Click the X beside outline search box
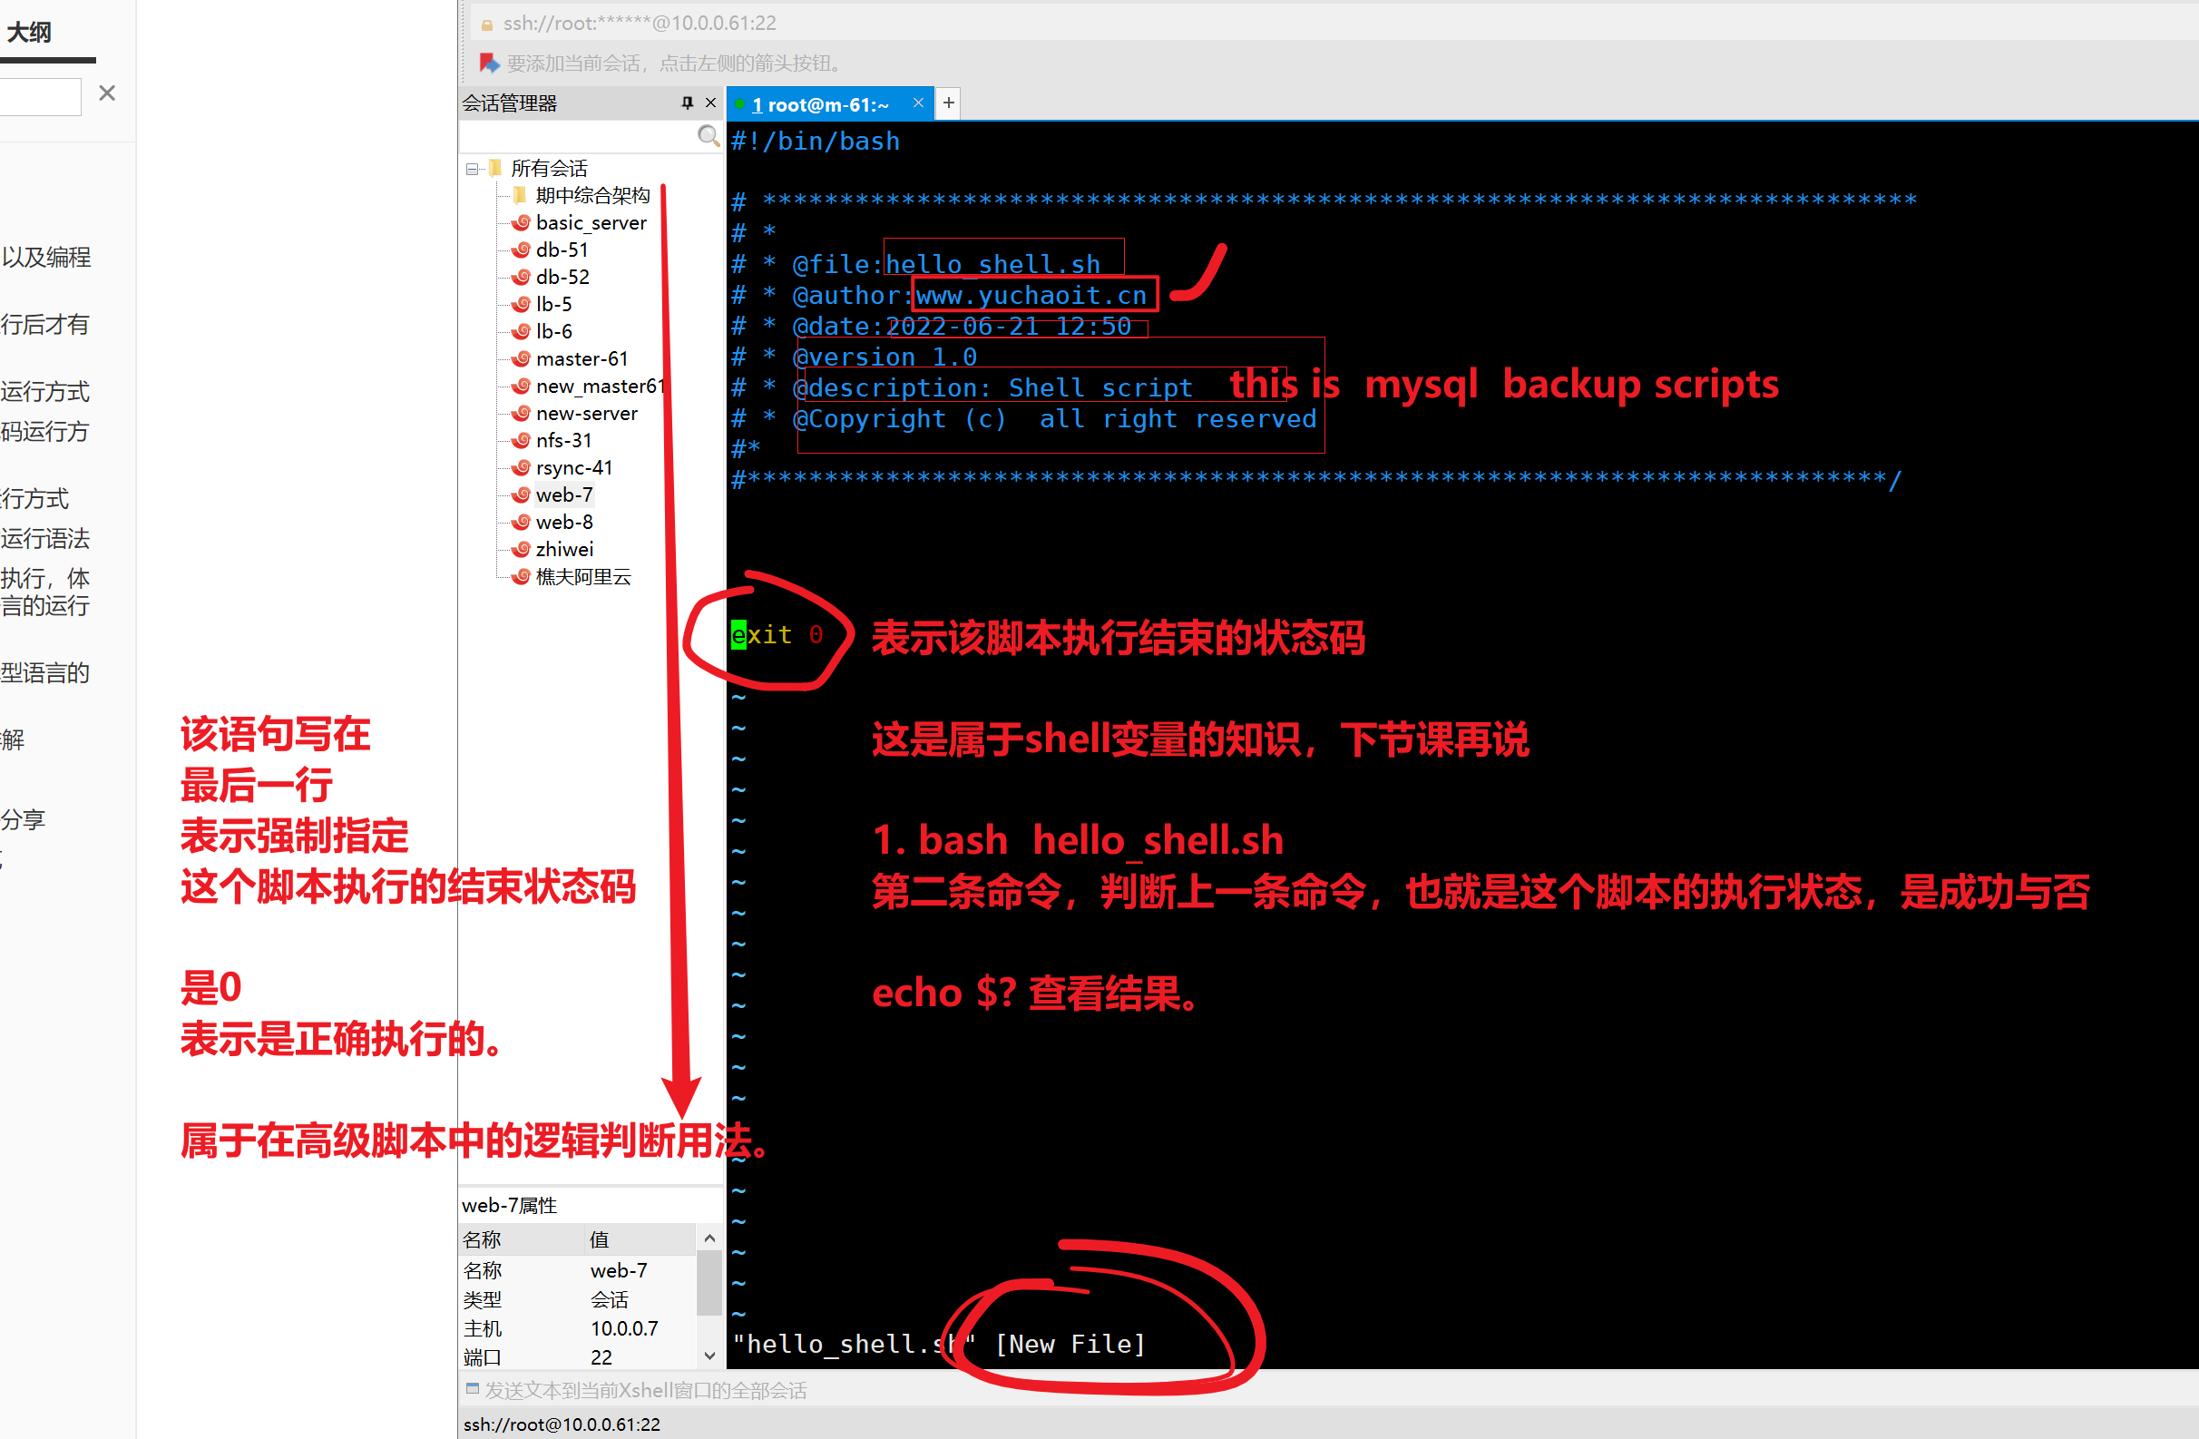This screenshot has width=2199, height=1439. [x=107, y=93]
